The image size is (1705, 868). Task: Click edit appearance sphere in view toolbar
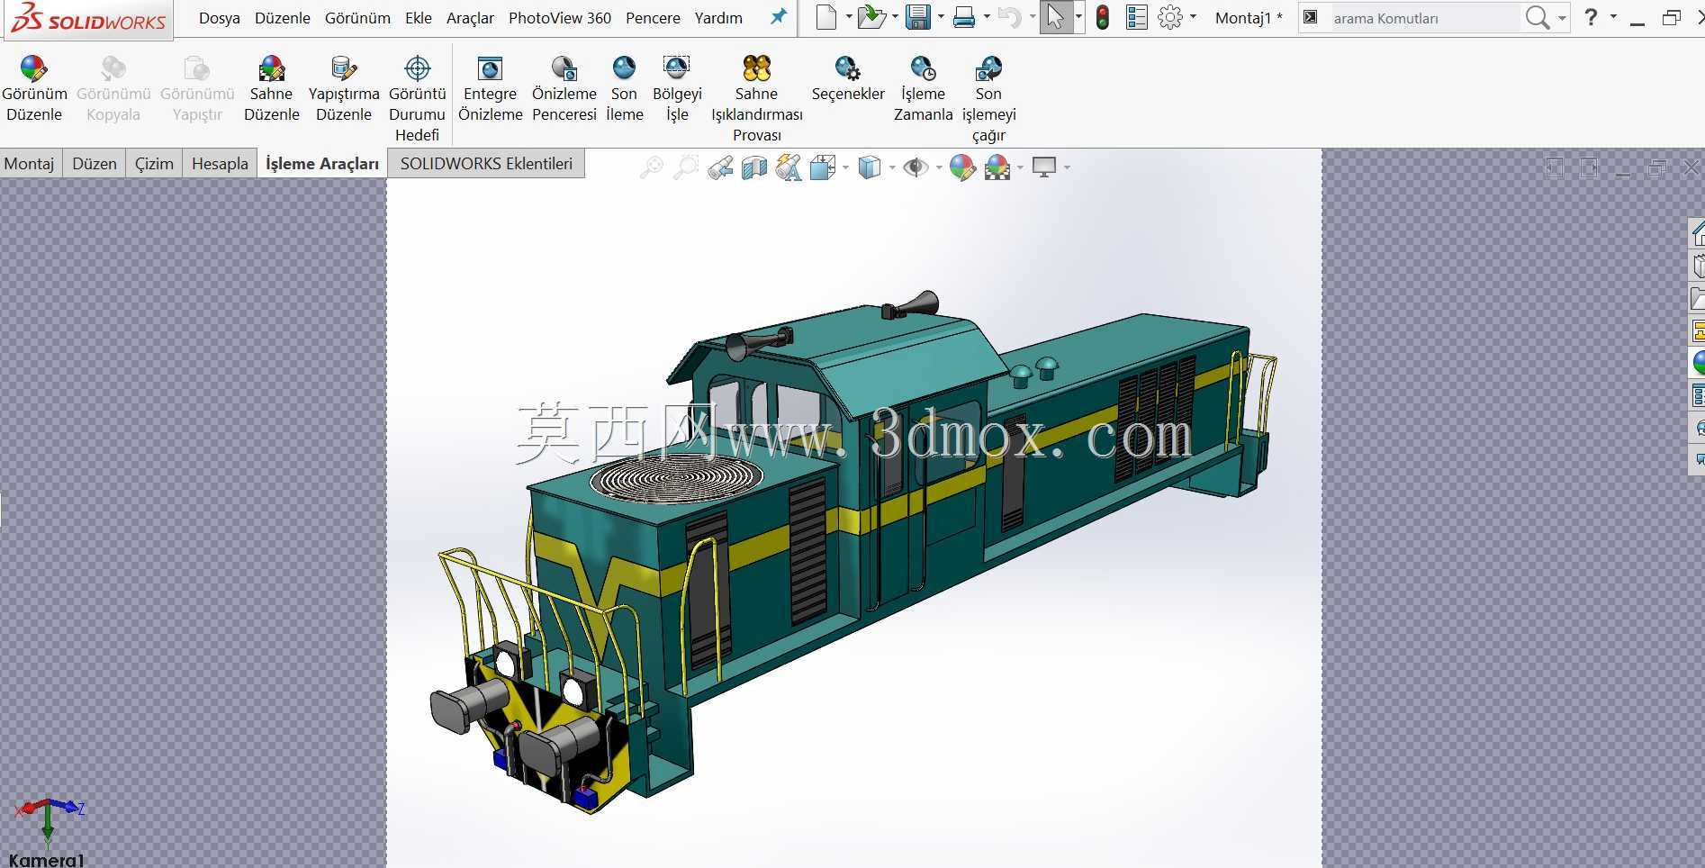pyautogui.click(x=962, y=167)
